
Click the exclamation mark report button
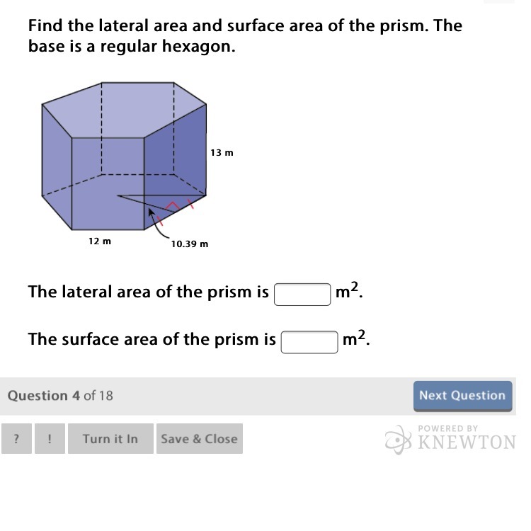(50, 438)
